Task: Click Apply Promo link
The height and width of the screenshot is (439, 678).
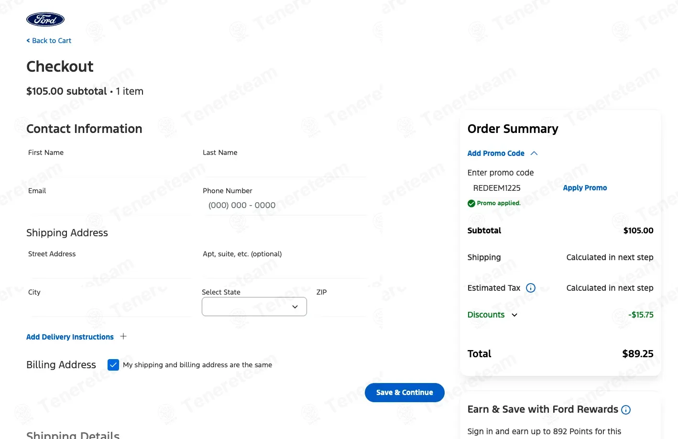Action: pos(584,188)
